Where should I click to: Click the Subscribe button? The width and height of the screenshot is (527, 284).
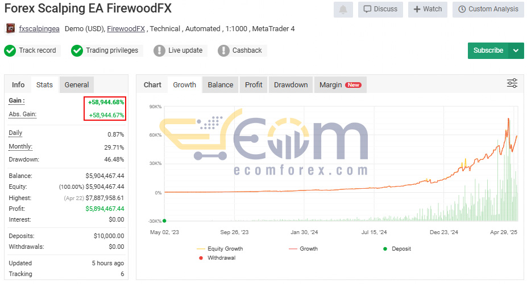pos(488,50)
